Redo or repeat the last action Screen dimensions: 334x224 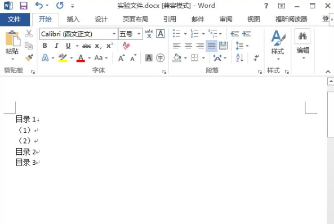point(60,5)
